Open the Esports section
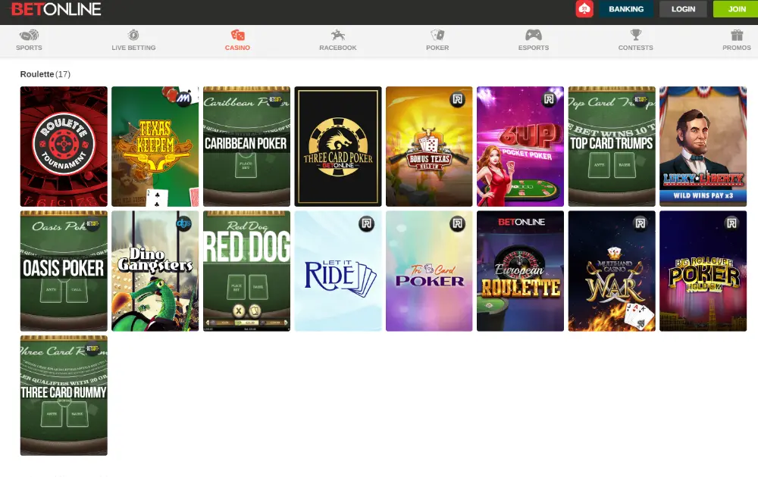Image resolution: width=758 pixels, height=477 pixels. point(534,41)
